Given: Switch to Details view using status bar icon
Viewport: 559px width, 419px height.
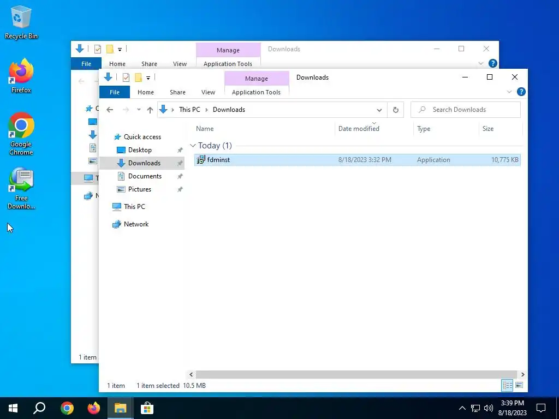Looking at the screenshot, I should click(x=507, y=385).
